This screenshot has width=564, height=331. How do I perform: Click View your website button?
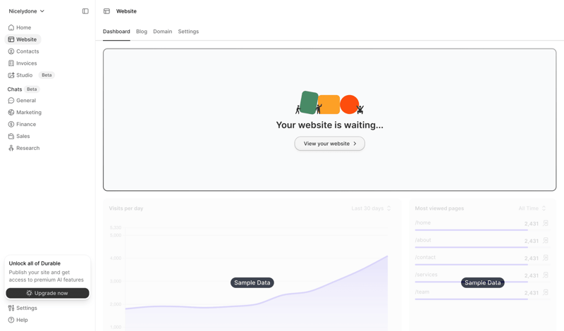tap(329, 144)
